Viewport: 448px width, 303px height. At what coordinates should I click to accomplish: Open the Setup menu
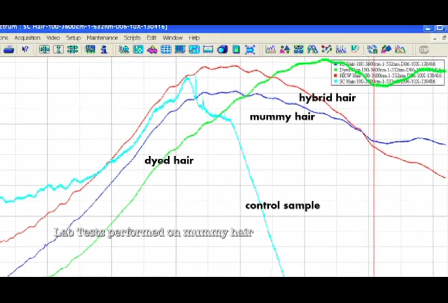(x=73, y=38)
